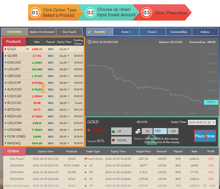The width and height of the screenshot is (220, 189).
Task: Click the orange minus icon in GOLD row
Action: tap(27, 49)
